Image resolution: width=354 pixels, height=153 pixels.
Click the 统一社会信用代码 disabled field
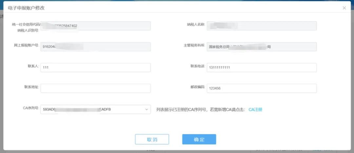[95, 26]
